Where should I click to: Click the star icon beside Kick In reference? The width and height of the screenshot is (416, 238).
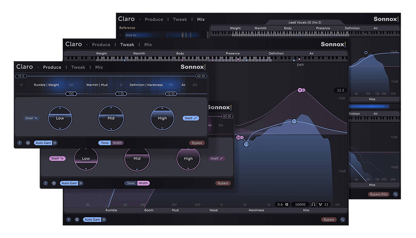point(121,35)
